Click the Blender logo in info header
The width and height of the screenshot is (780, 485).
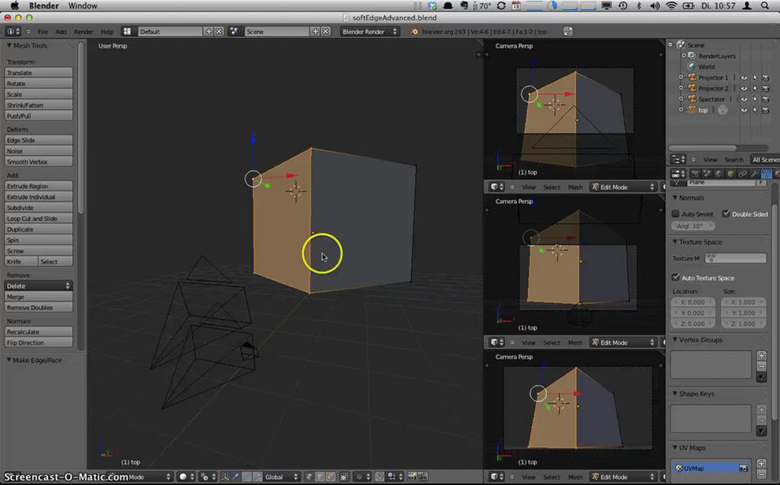414,32
